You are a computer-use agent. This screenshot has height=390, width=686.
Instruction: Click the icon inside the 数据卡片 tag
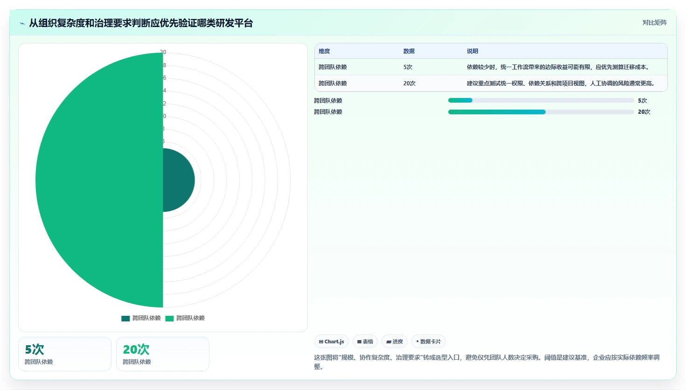pos(417,341)
